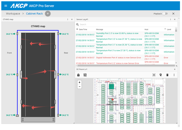Click the center focus icon in DC Room
182x130 pixels.
[154, 75]
